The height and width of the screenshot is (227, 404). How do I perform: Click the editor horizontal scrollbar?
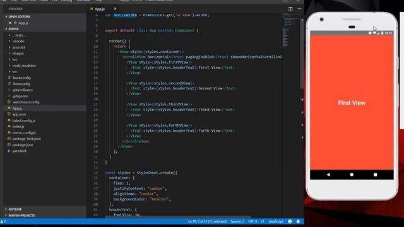click(x=178, y=217)
